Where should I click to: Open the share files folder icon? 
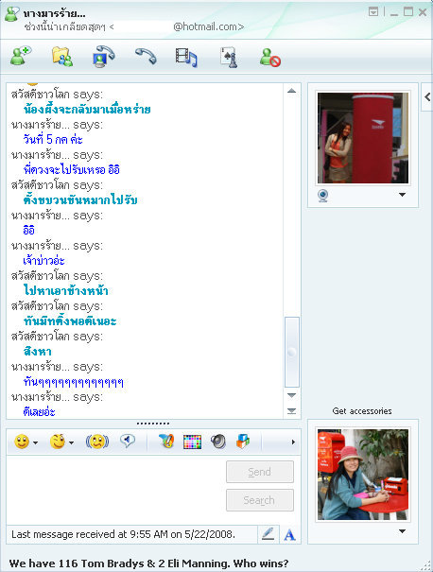click(x=62, y=56)
